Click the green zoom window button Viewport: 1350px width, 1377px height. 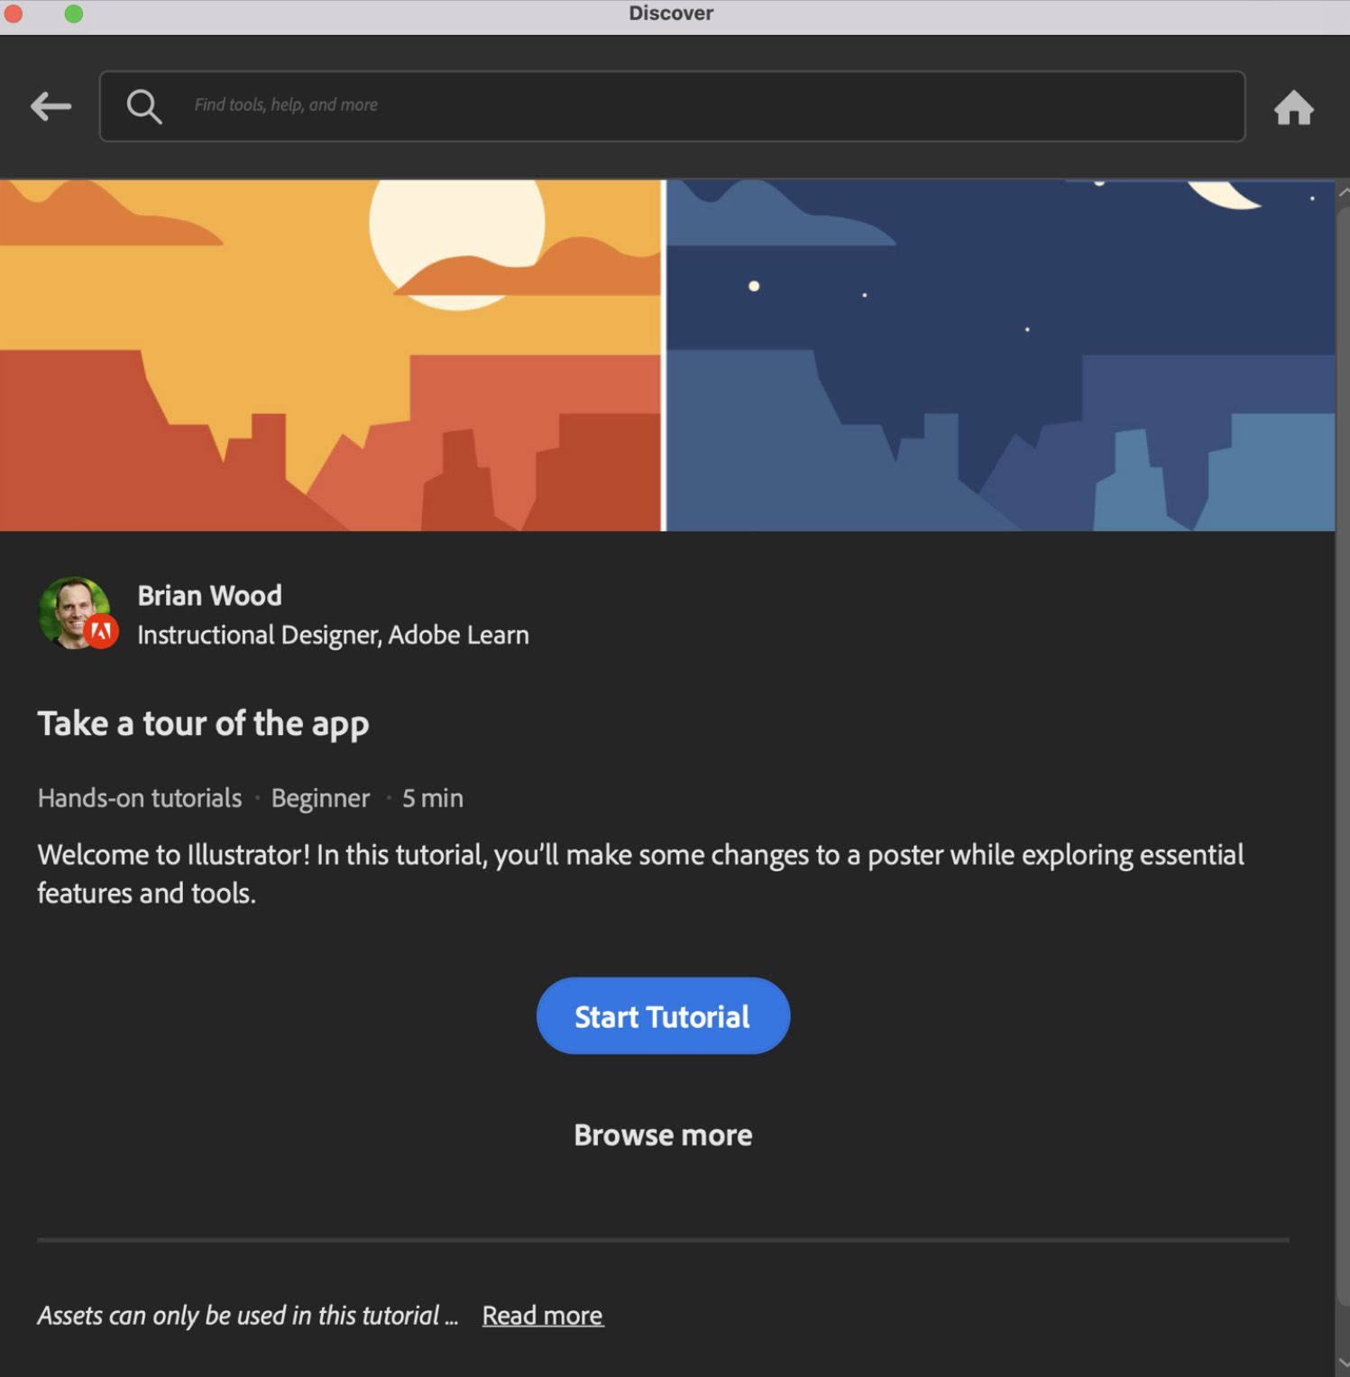tap(74, 14)
